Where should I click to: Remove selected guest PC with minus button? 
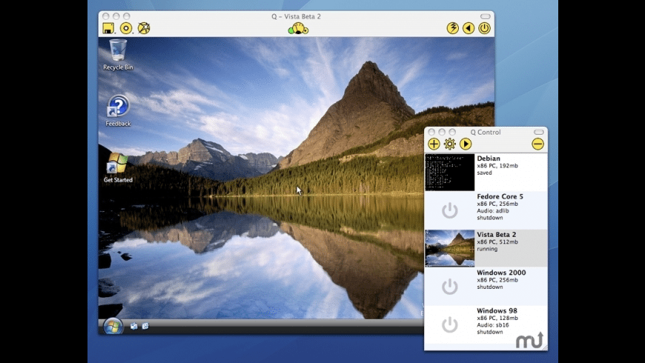[x=537, y=144]
